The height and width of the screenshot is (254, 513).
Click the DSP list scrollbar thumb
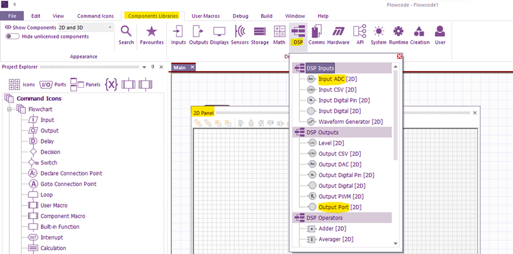396,115
